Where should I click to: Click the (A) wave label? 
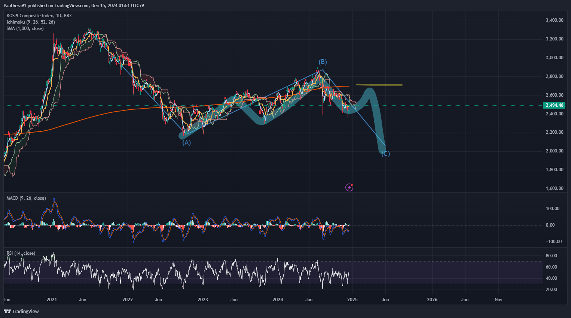coord(186,142)
